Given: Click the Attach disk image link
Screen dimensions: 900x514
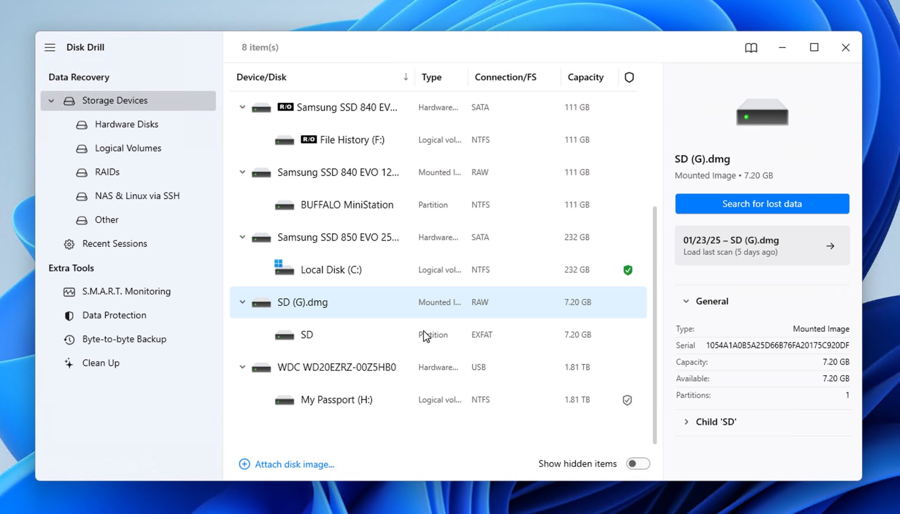Looking at the screenshot, I should tap(294, 464).
